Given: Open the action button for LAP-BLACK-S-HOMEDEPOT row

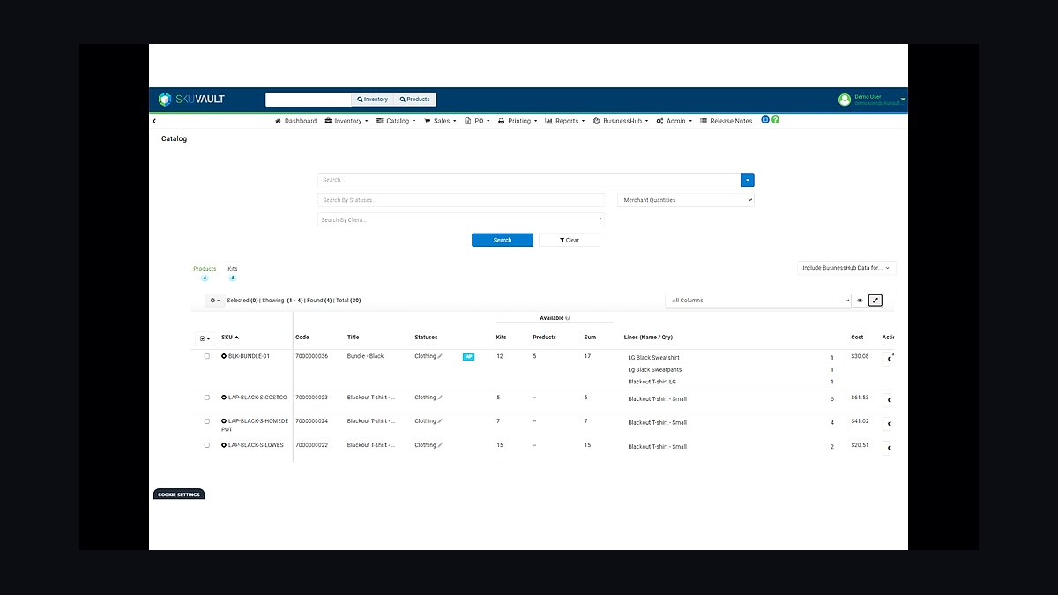Looking at the screenshot, I should [x=889, y=424].
